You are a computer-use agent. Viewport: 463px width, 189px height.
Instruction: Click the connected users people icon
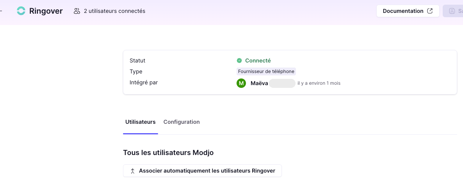(x=77, y=11)
